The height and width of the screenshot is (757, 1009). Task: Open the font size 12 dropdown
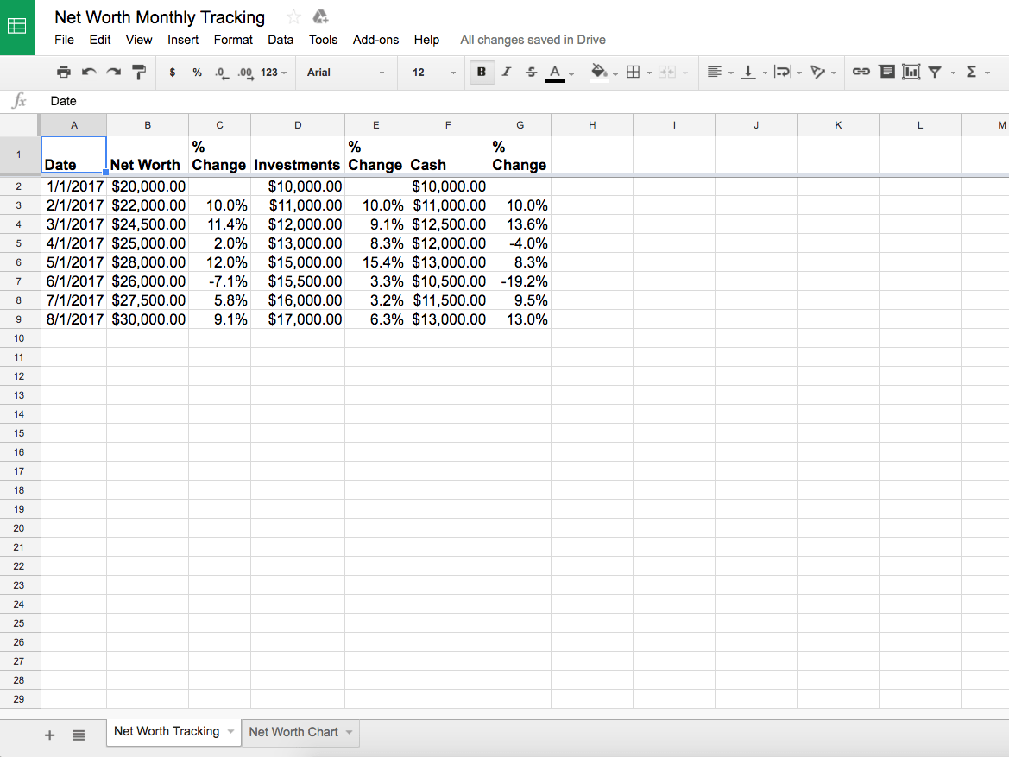pyautogui.click(x=433, y=73)
